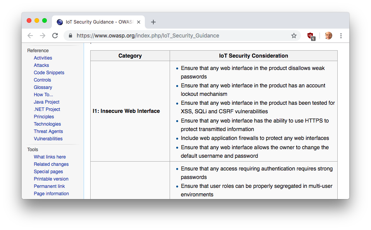Click the web application firewalls bullet
Viewport: 371px width, 230px height.
pos(255,138)
